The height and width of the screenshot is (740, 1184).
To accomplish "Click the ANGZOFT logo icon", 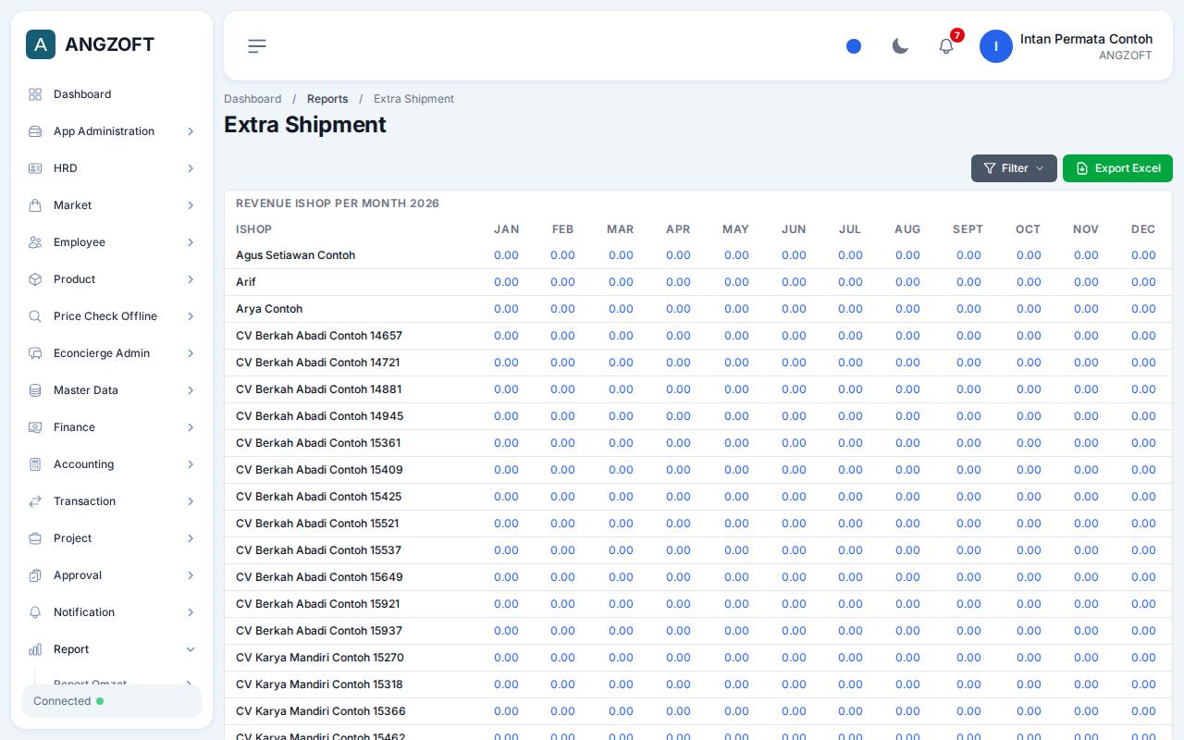I will click(x=41, y=44).
